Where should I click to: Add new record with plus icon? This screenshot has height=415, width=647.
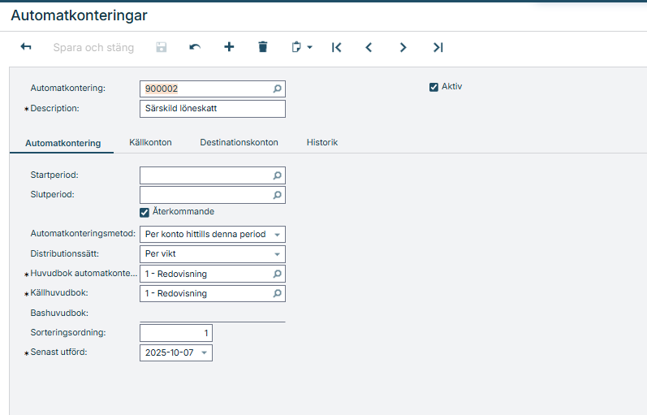coord(229,48)
